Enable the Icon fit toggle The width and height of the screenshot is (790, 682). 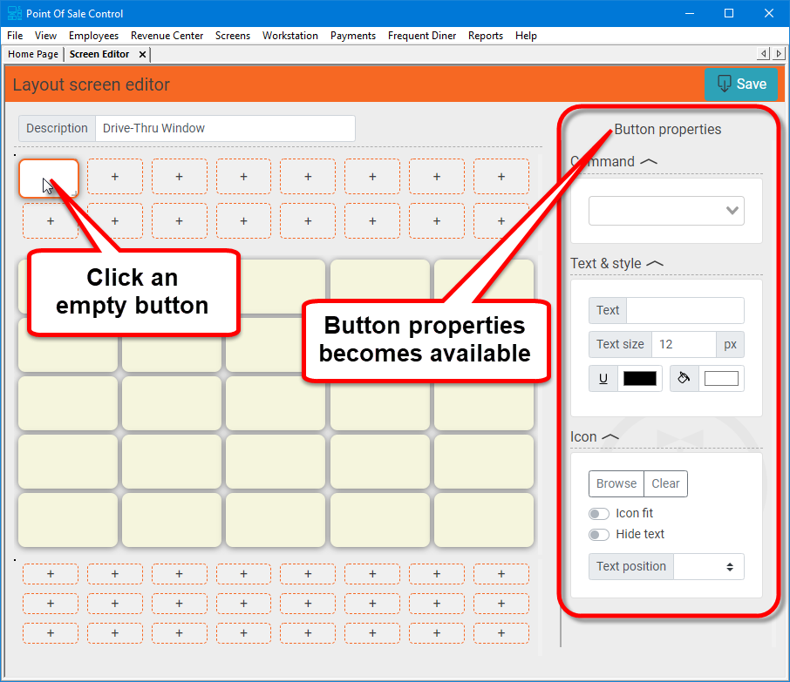(x=599, y=514)
